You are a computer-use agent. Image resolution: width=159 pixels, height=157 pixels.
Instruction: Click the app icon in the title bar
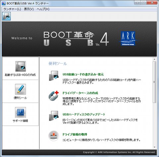tap(4, 3)
